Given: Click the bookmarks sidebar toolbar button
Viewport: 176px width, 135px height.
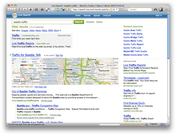Looking at the screenshot, I should pos(36,9).
